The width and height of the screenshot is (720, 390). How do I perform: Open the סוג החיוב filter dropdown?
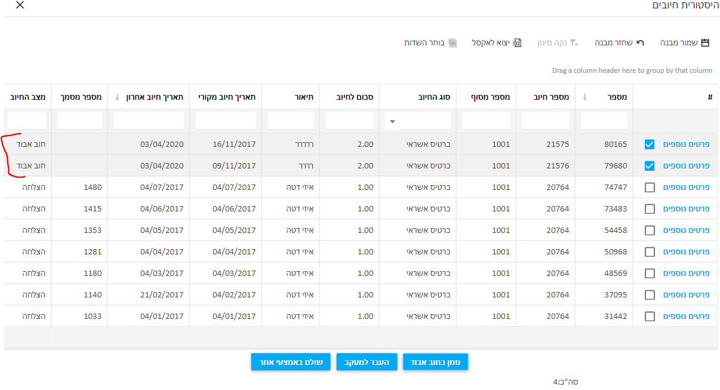coord(392,121)
